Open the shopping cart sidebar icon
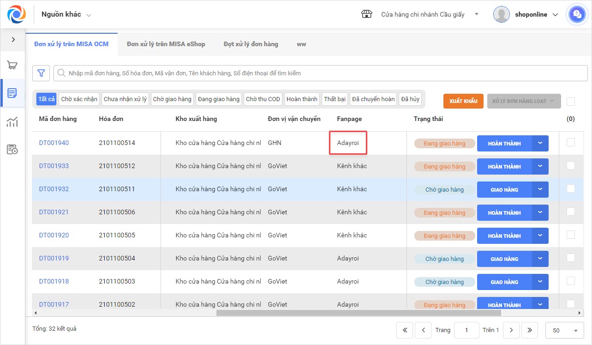 pyautogui.click(x=12, y=65)
